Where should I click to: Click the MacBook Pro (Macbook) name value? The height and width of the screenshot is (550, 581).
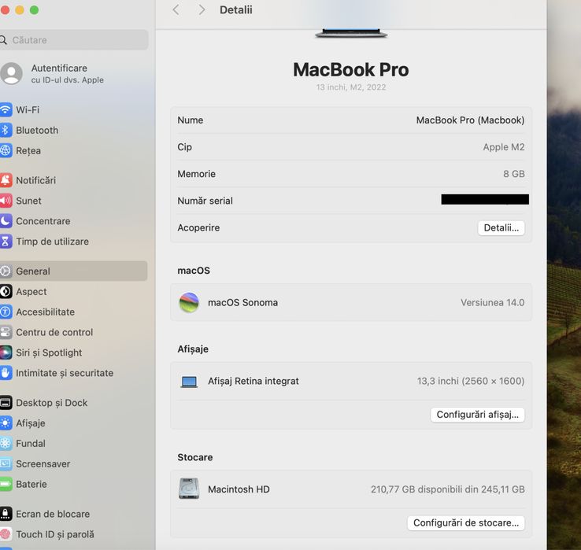[x=470, y=120]
